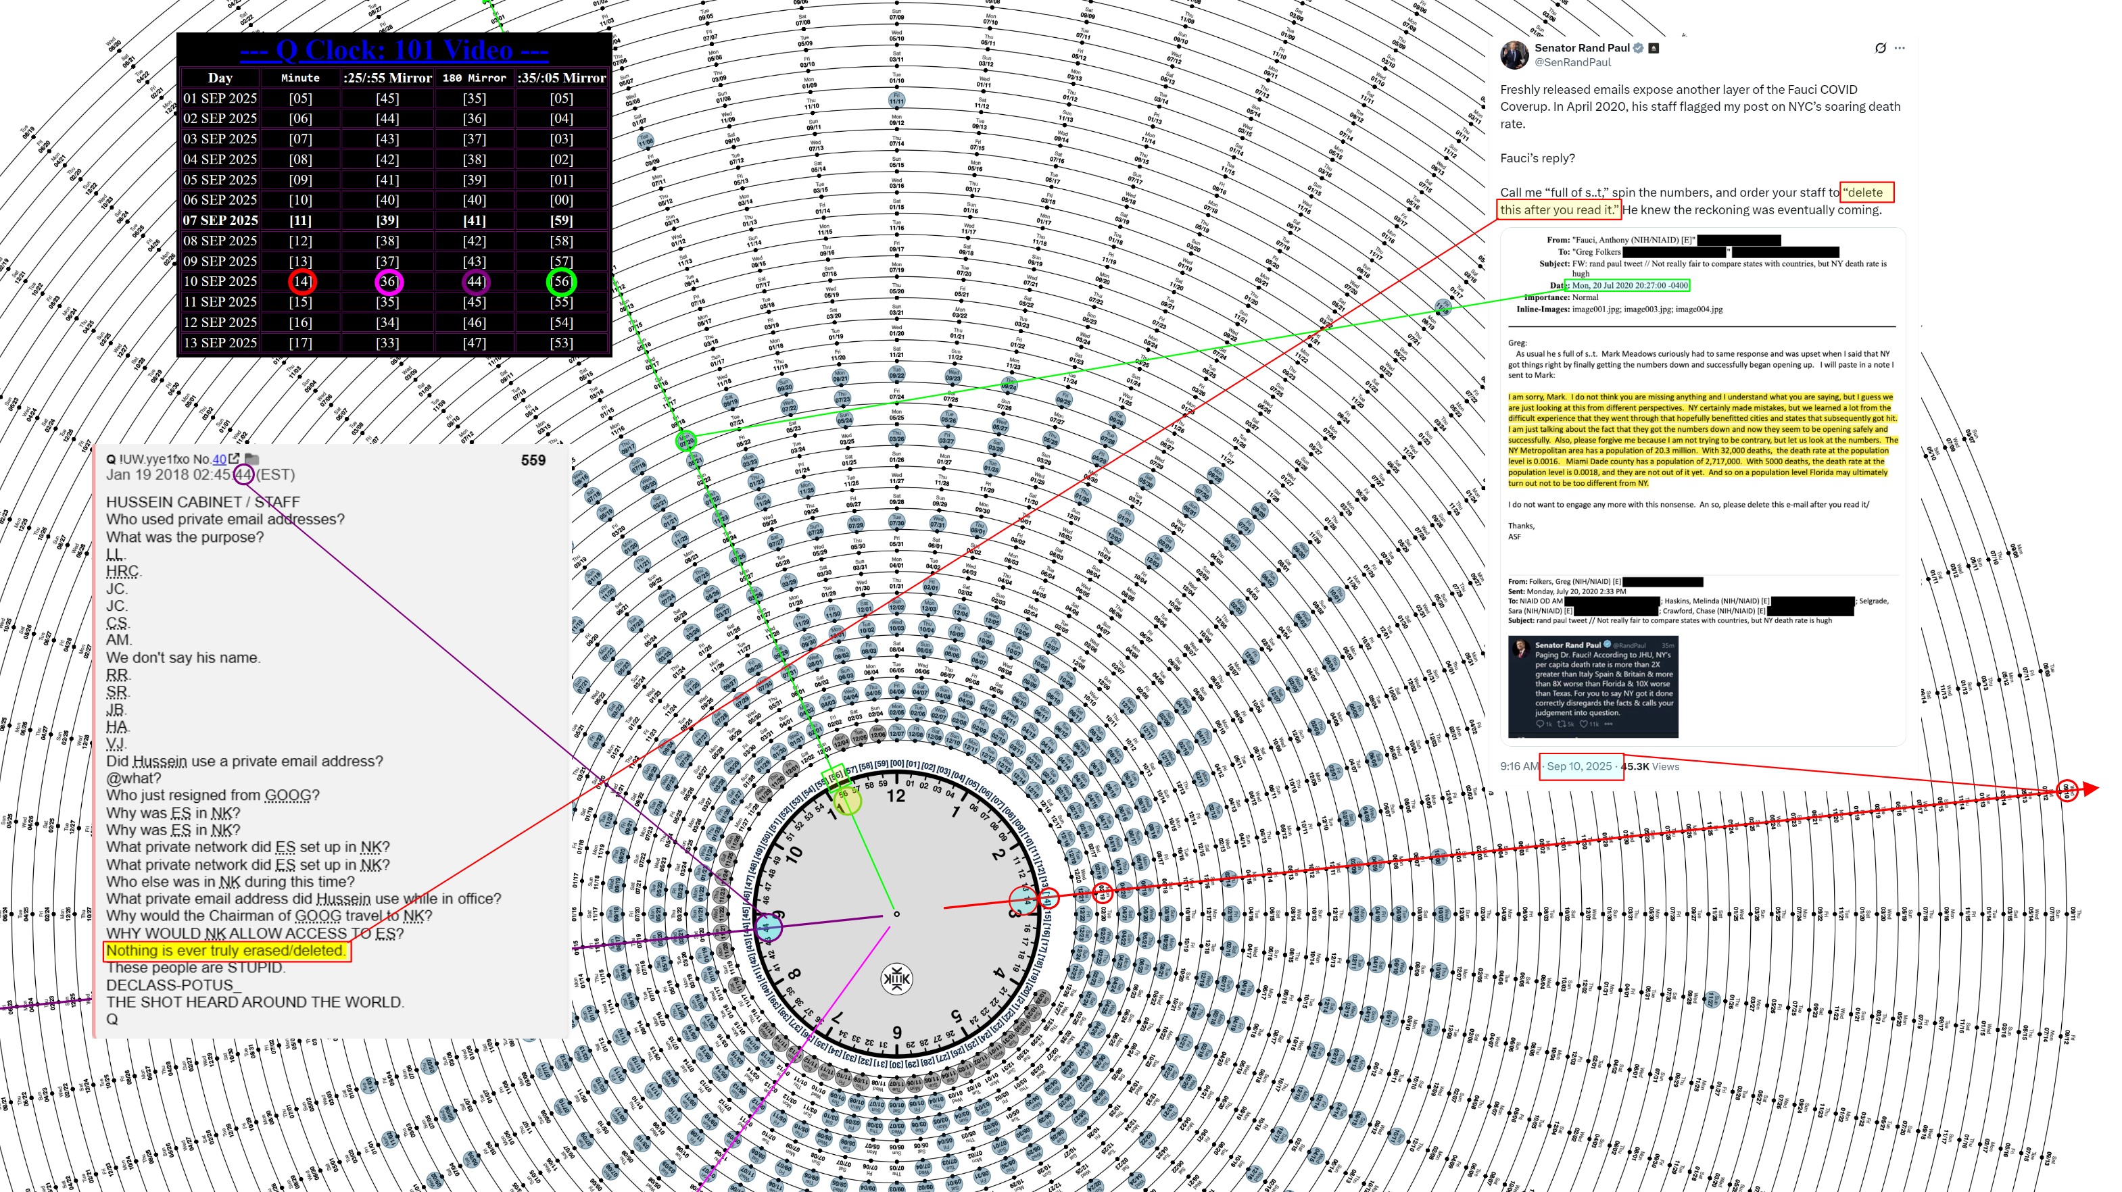Click the 9:16 AM tweet time
Screen dimensions: 2122x1192
(x=1519, y=766)
